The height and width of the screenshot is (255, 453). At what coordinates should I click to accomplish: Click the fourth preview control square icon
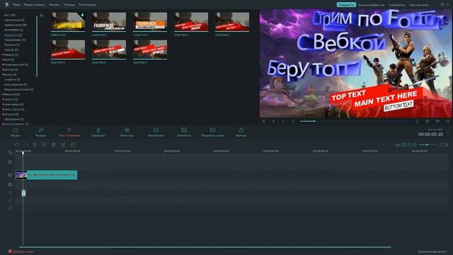(x=292, y=121)
